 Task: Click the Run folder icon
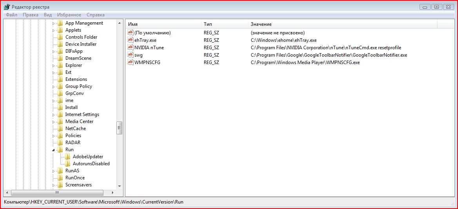(x=60, y=150)
